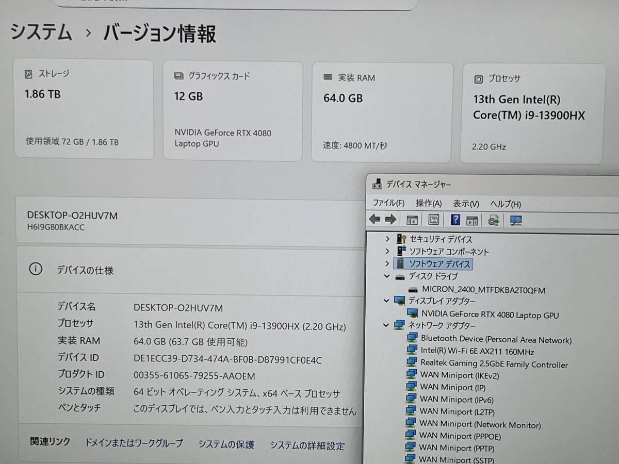The width and height of the screenshot is (619, 464).
Task: Open the グラフィックス カード 12 GB card
Action: click(233, 111)
